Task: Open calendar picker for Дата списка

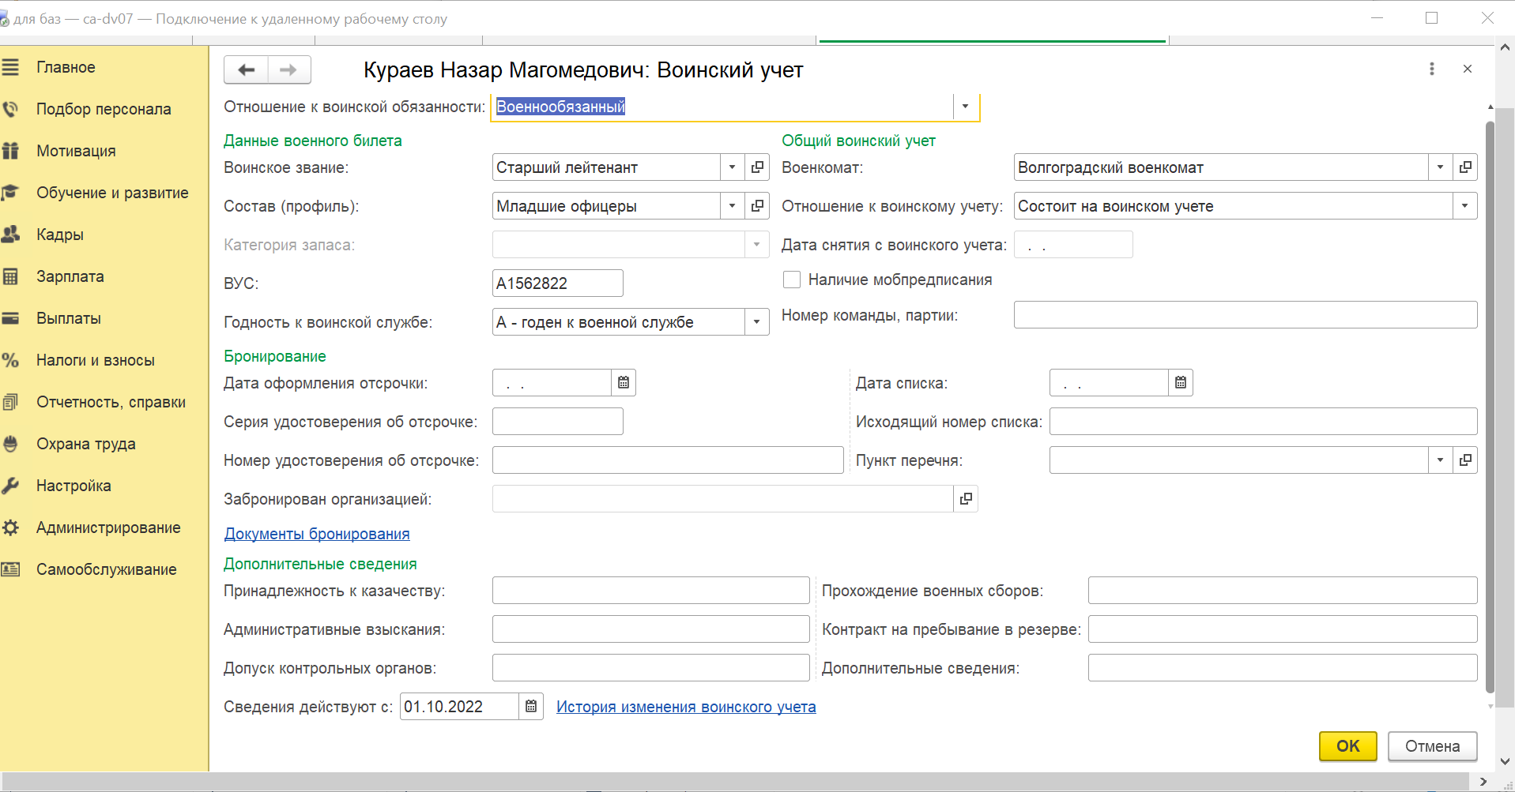Action: (1181, 383)
